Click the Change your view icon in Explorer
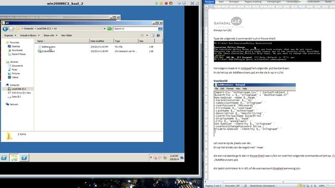 [x=142, y=36]
